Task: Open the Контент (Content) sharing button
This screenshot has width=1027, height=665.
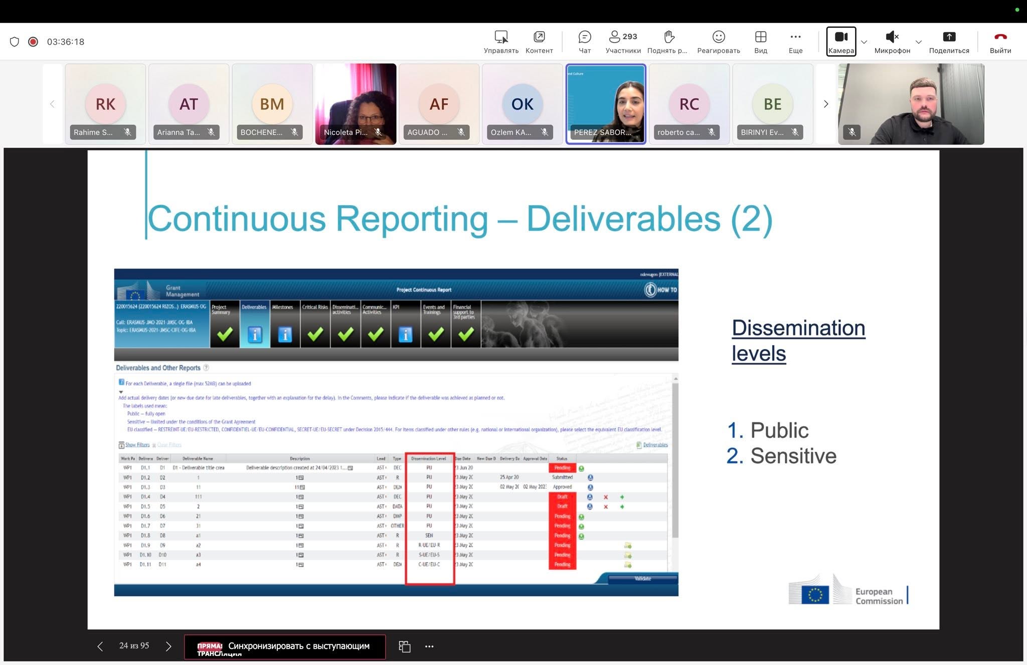Action: point(539,42)
